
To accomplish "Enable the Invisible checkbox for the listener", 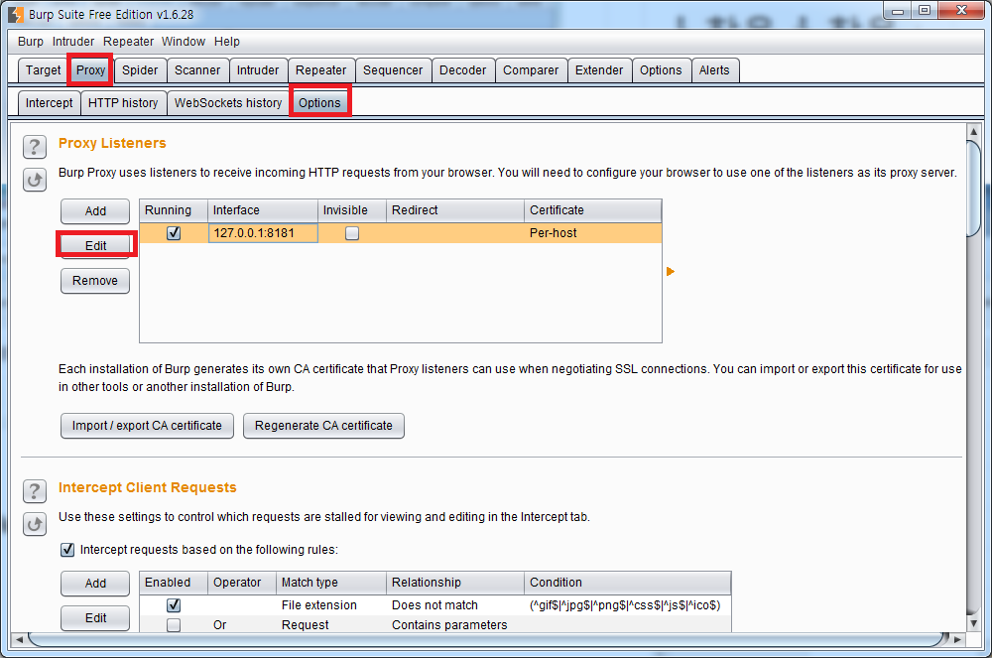I will [x=352, y=233].
